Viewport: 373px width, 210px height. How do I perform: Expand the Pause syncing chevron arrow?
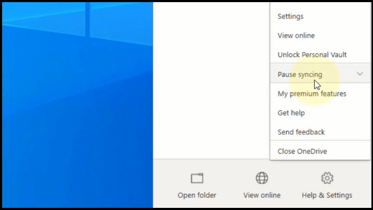360,74
